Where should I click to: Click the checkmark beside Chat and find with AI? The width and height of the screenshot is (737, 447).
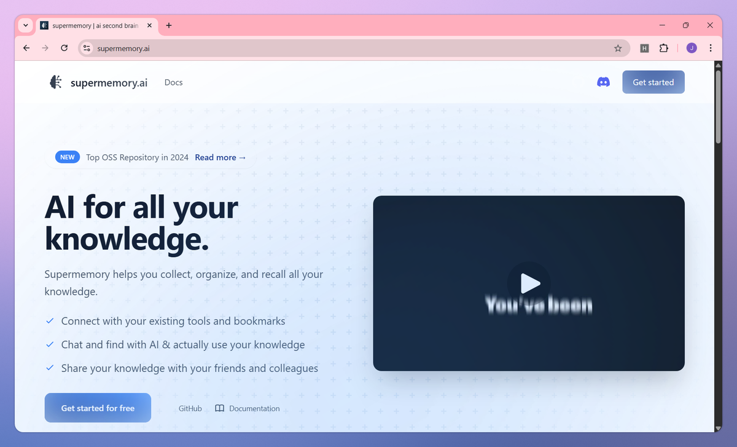tap(49, 344)
